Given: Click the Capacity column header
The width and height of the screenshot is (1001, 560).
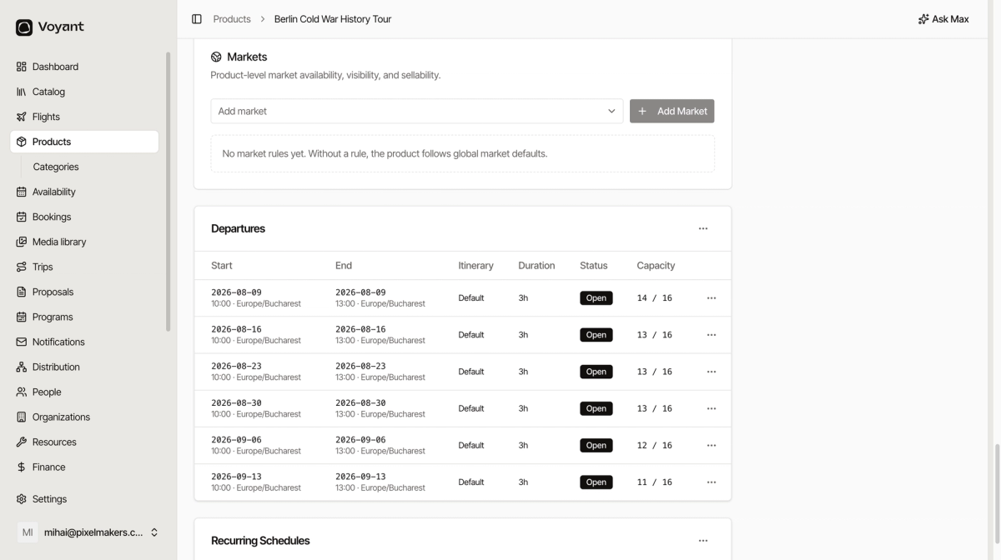Looking at the screenshot, I should tap(656, 266).
